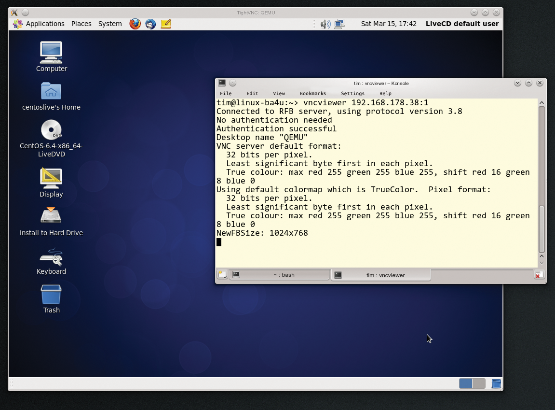Launch Thunderbird mail from the GNOME panel
The width and height of the screenshot is (555, 410).
pyautogui.click(x=150, y=24)
